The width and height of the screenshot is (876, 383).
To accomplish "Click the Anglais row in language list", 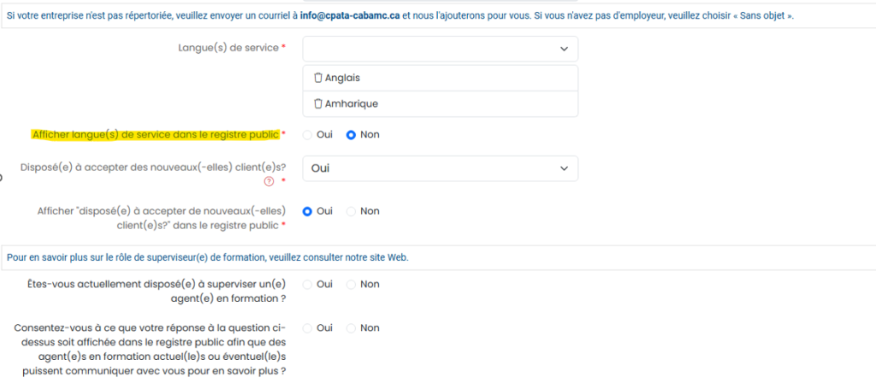I will click(440, 78).
